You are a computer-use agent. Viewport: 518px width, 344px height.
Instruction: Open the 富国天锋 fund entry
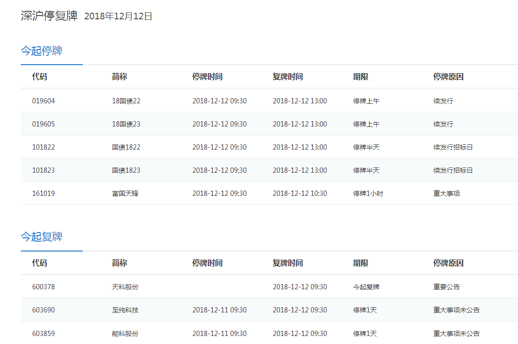point(125,193)
